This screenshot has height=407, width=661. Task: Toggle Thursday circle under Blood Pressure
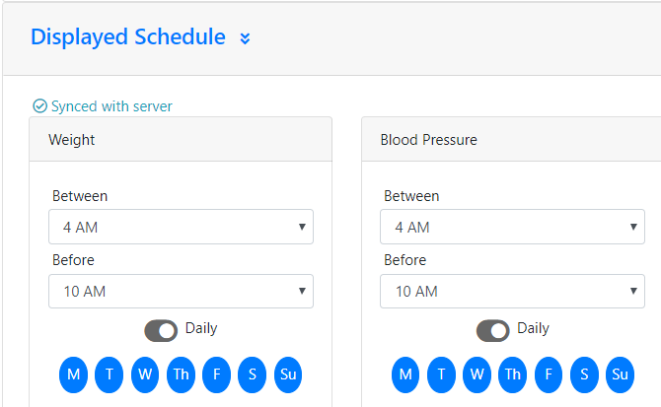(513, 374)
